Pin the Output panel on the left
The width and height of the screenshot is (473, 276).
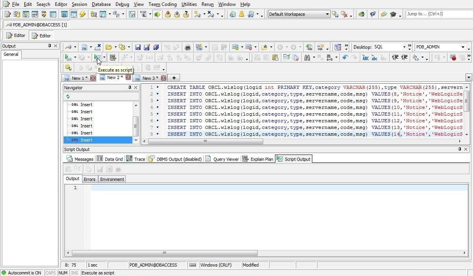[49, 46]
